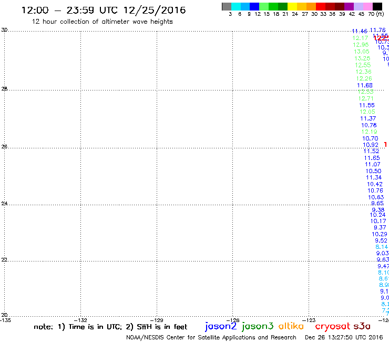Click the wave height value 9.52

tap(381, 240)
